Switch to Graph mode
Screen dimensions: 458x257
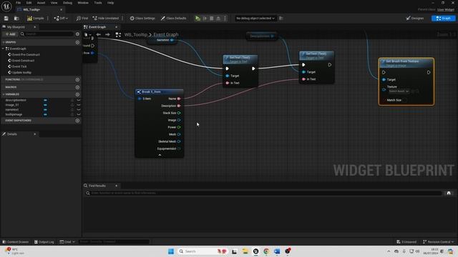(x=443, y=19)
